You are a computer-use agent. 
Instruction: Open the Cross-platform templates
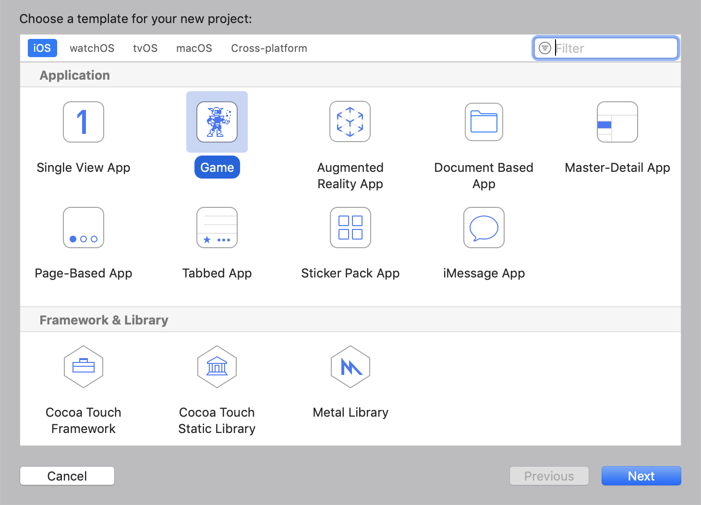coord(269,48)
